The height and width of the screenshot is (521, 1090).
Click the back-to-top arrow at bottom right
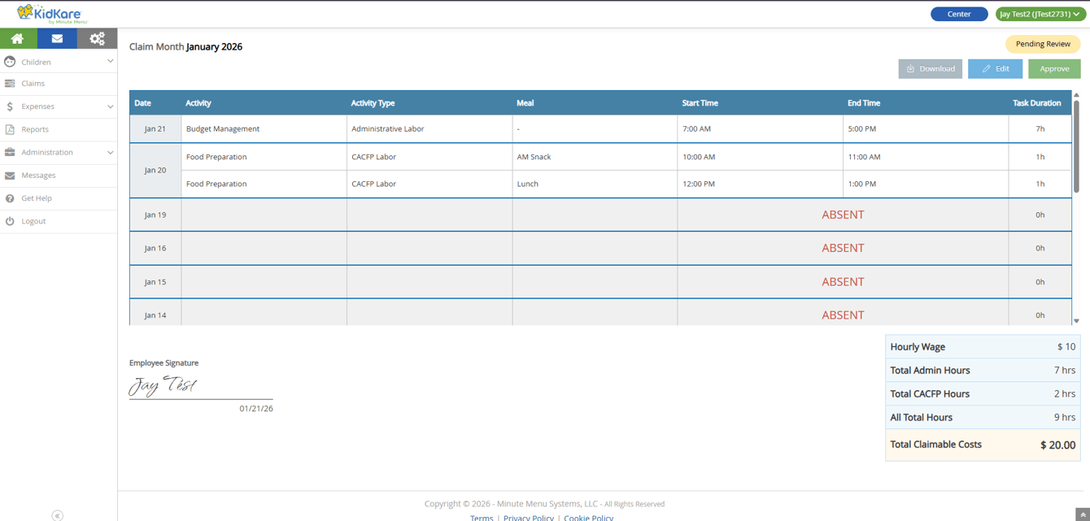click(1082, 514)
